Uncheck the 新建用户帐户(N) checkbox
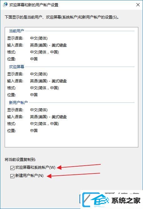143x209 pixels. [12, 176]
